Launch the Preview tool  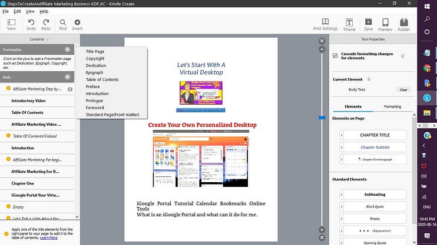(385, 25)
